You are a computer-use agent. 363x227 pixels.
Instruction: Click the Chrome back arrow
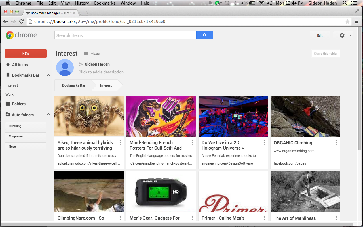pos(5,22)
